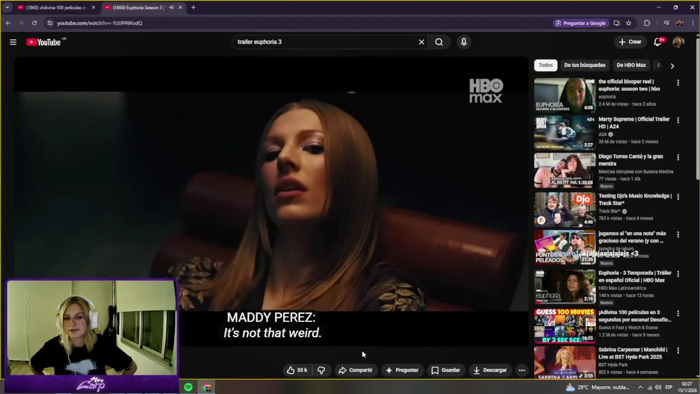Open the jugamos al en una nota title
The width and height of the screenshot is (700, 394).
632,237
